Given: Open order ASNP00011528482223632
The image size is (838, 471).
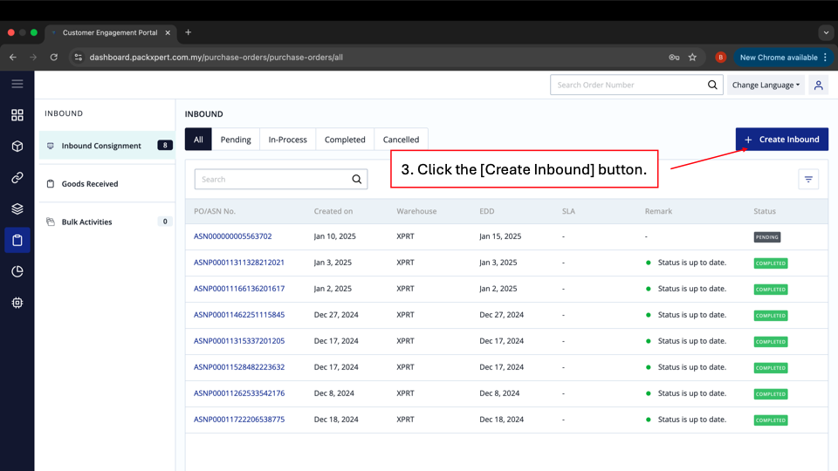Looking at the screenshot, I should click(239, 367).
